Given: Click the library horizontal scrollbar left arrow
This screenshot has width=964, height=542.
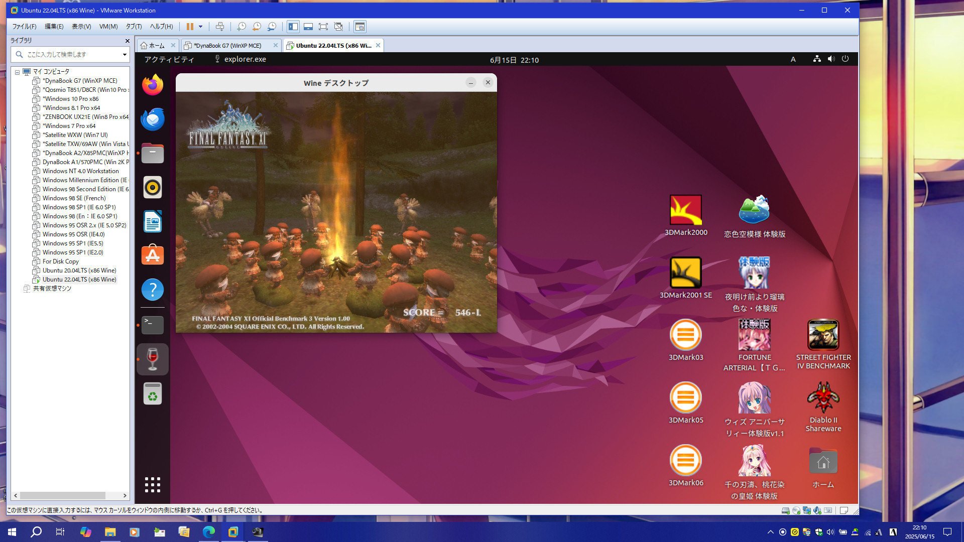Looking at the screenshot, I should point(16,495).
